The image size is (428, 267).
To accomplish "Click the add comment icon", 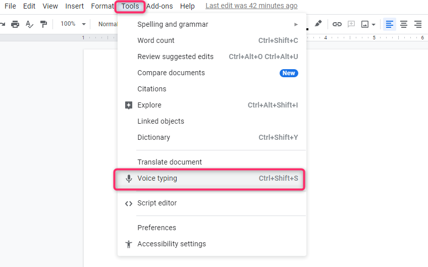I will pos(351,24).
